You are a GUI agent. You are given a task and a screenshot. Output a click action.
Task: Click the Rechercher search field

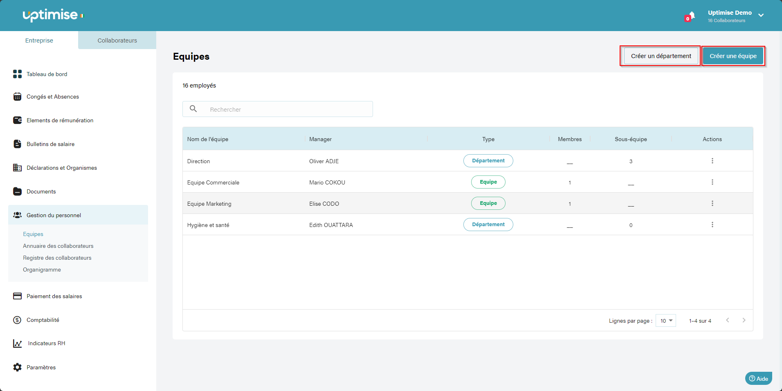pos(286,109)
